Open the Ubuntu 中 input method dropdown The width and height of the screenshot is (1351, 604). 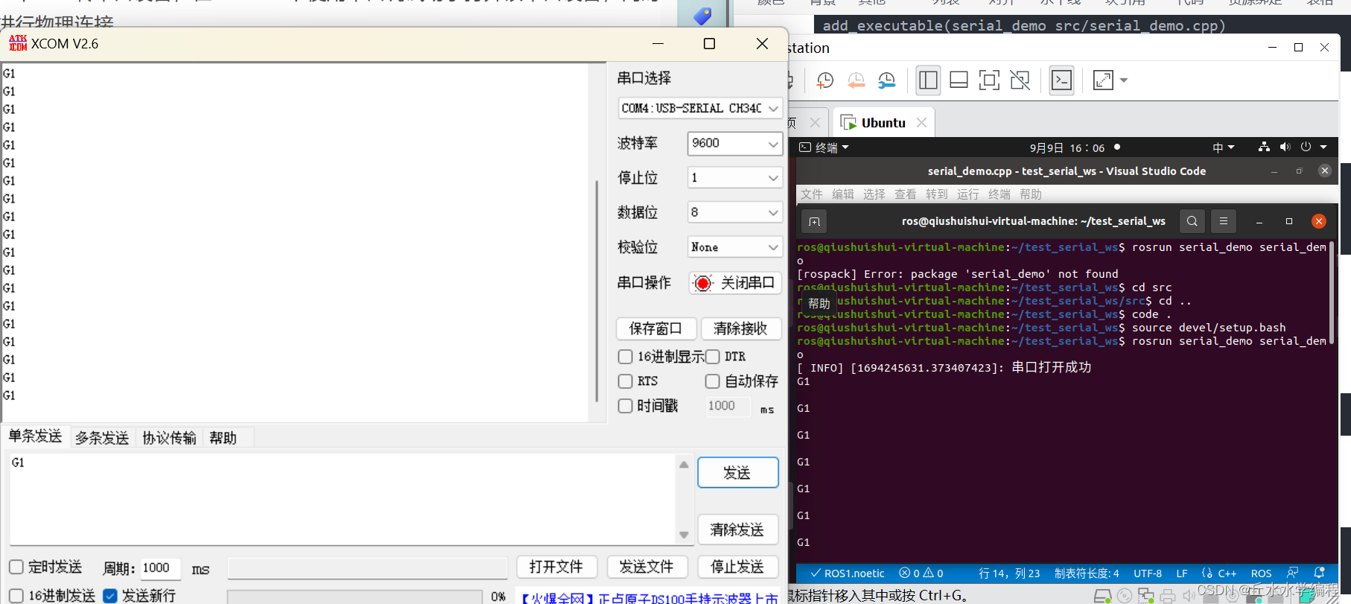[x=1224, y=147]
